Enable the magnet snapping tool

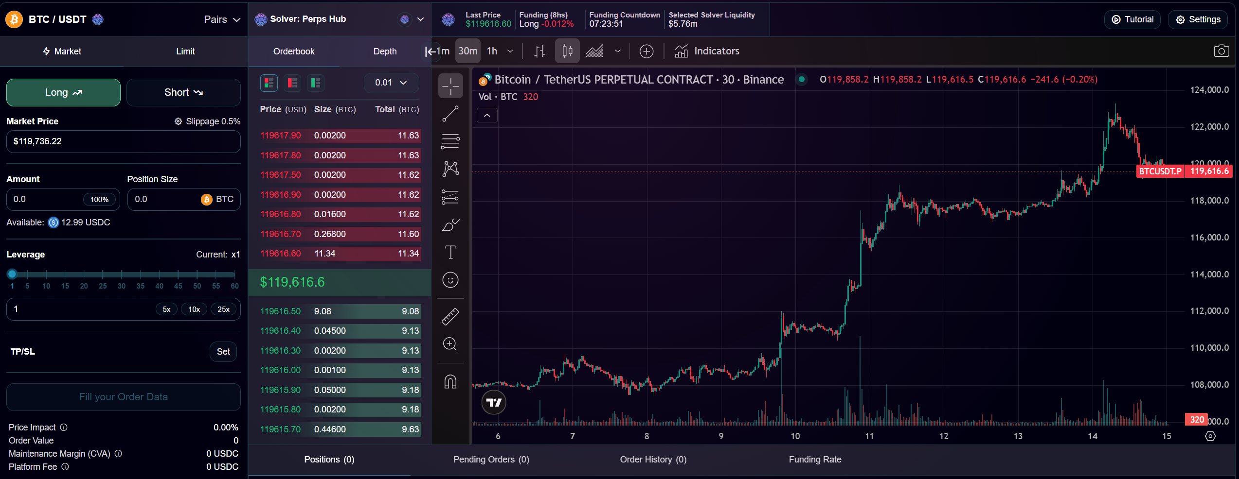[450, 382]
